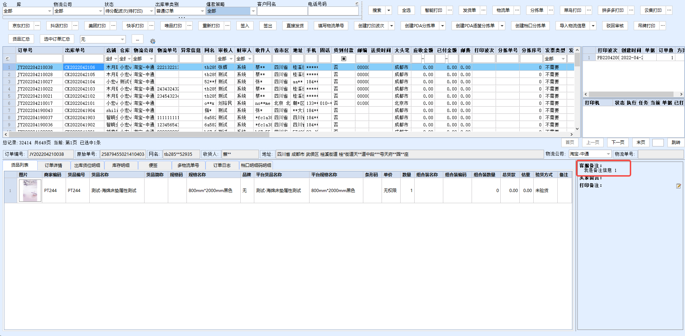Expand the arrow next to the 搜索 button
This screenshot has height=336, width=685.
[x=389, y=10]
